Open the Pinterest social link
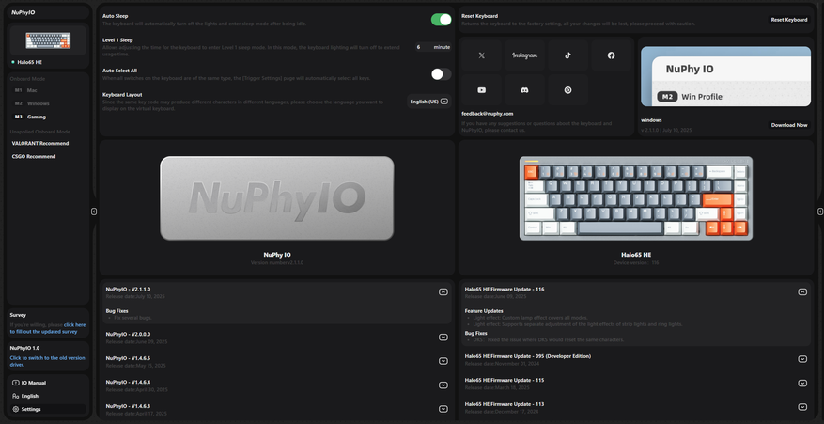Screen dimensions: 824x424 (567, 90)
